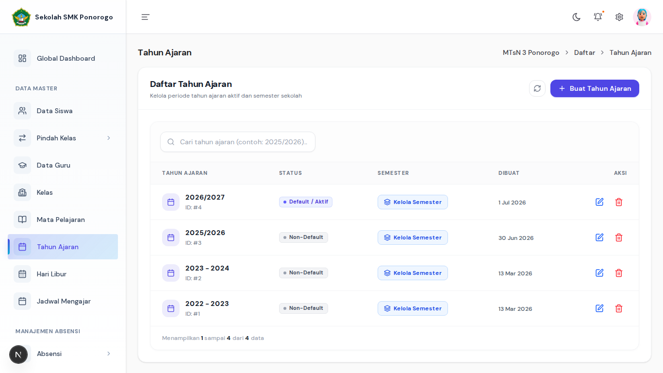This screenshot has width=663, height=373.
Task: Open Kelola Semester for 2022 - 2023
Action: tap(413, 308)
